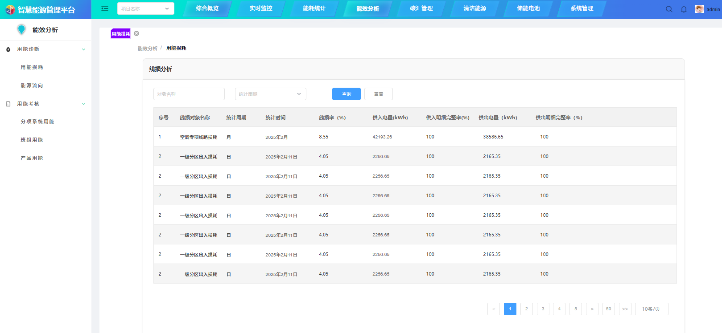Viewport: 722px width, 333px height.
Task: Open the 储能电池 navigation tab
Action: pyautogui.click(x=528, y=8)
